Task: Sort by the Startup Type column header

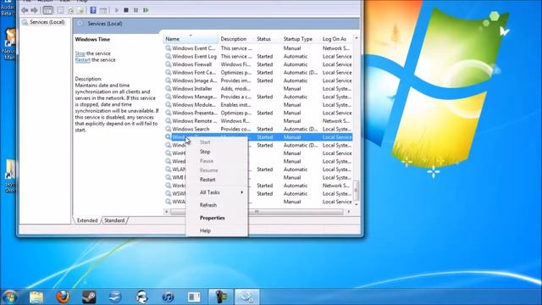Action: (x=301, y=39)
